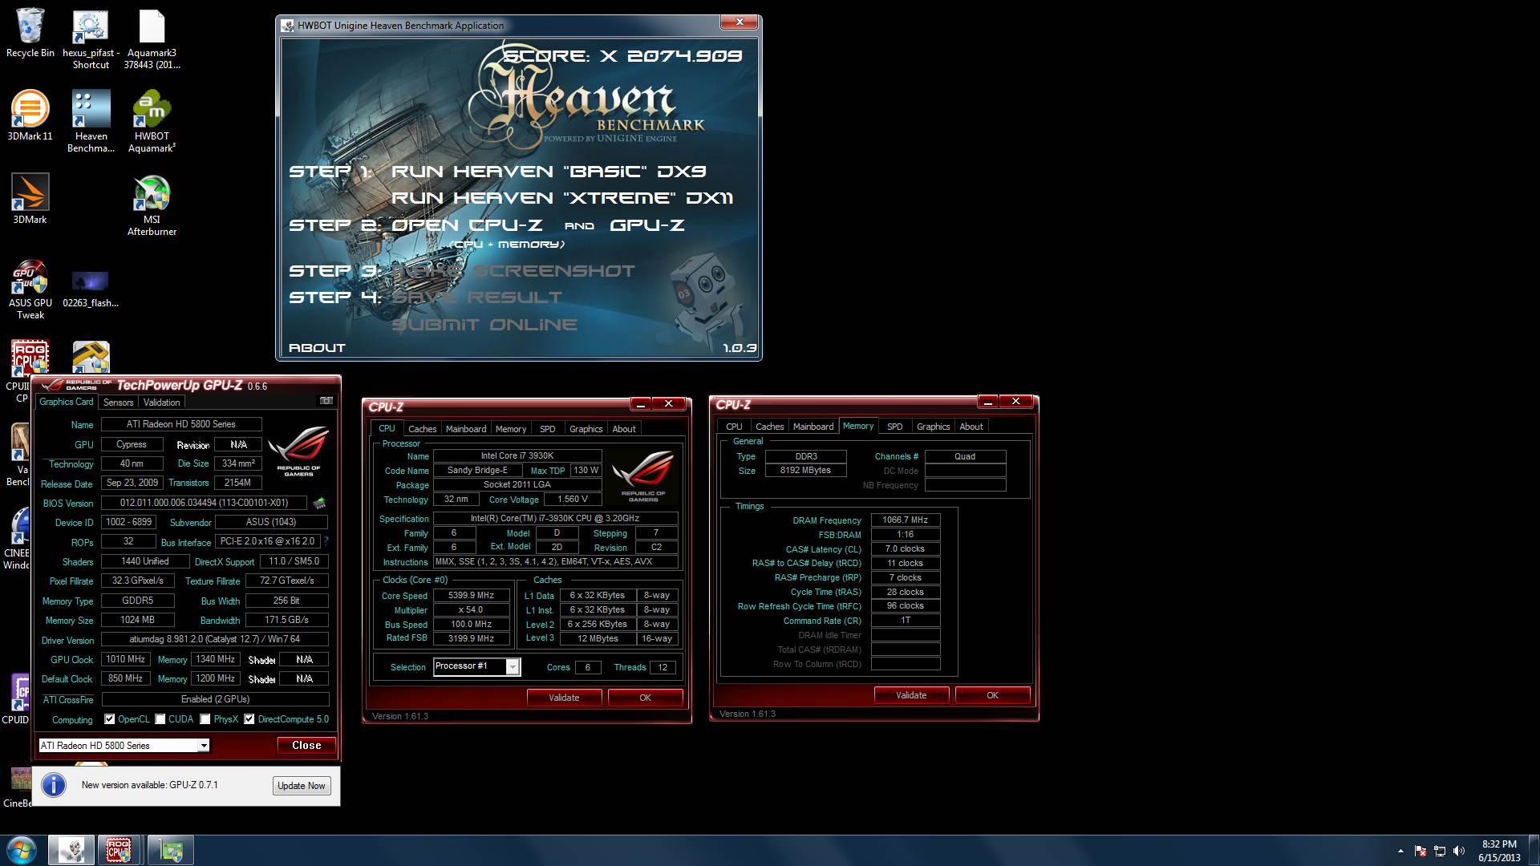Open the 3DMark desktop shortcut

(x=30, y=198)
